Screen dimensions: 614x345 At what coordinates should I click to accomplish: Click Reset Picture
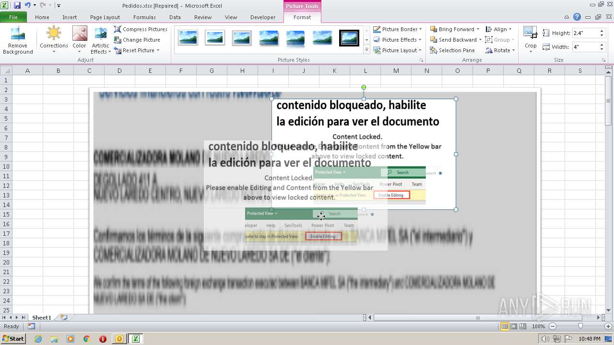pos(137,50)
